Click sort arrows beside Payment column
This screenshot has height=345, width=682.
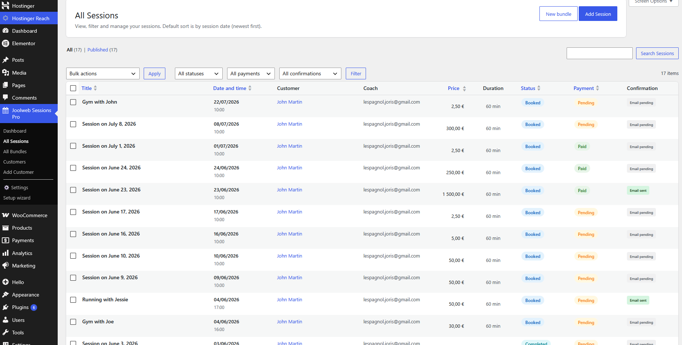597,88
